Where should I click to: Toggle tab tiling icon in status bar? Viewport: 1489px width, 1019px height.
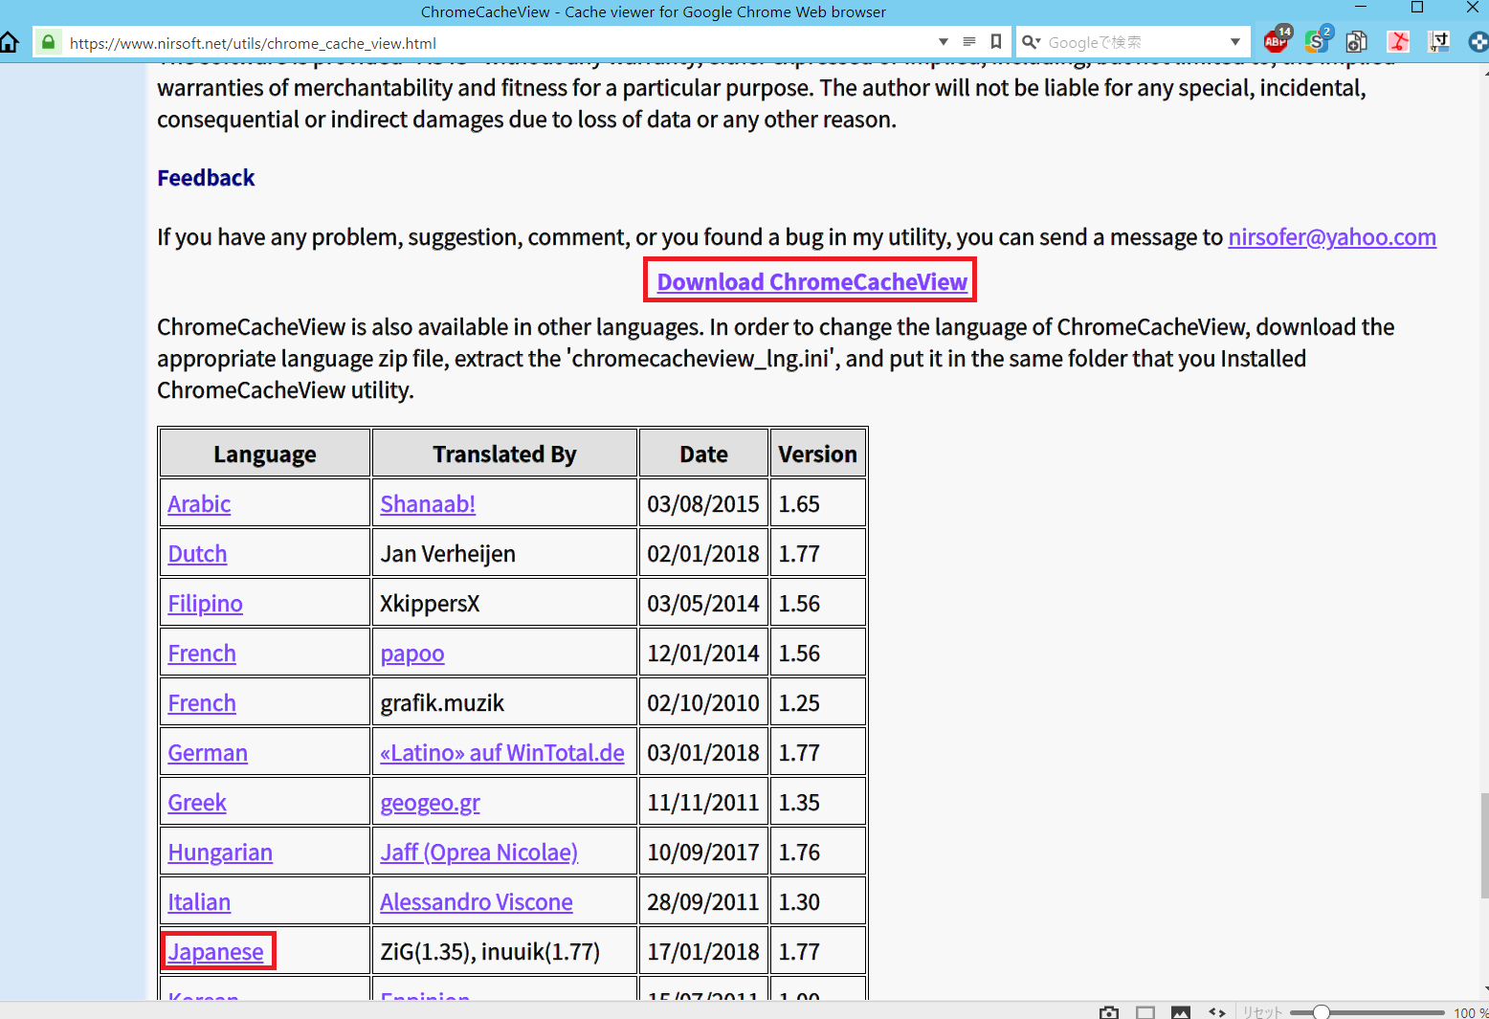pyautogui.click(x=1145, y=1012)
